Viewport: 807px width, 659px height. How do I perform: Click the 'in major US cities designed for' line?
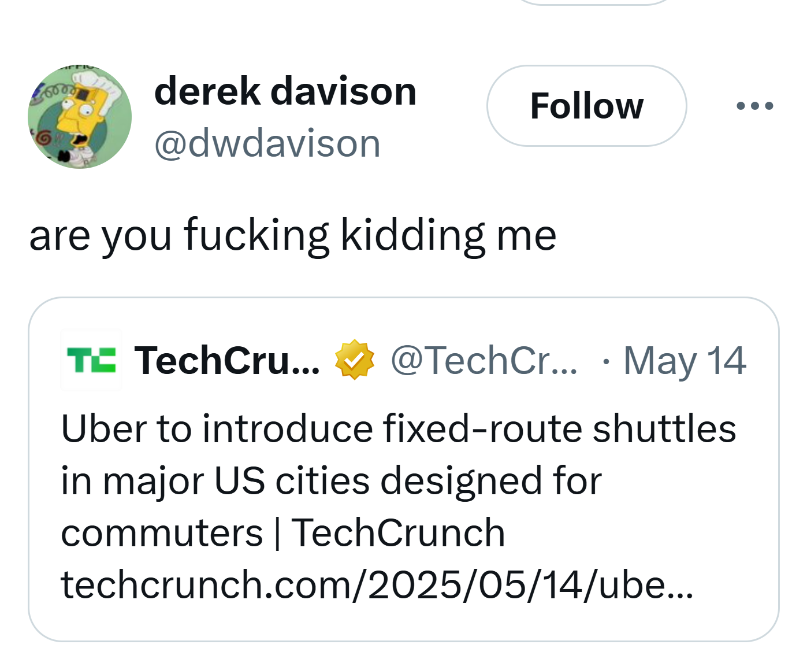pos(332,481)
